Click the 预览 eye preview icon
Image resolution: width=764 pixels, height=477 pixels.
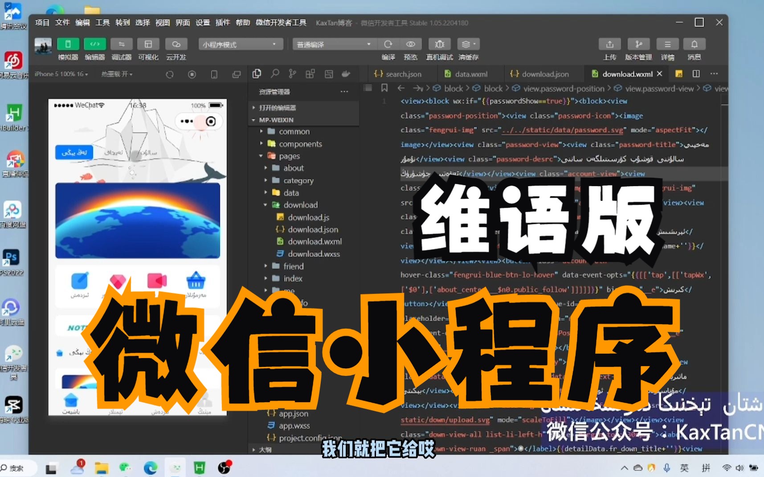411,44
